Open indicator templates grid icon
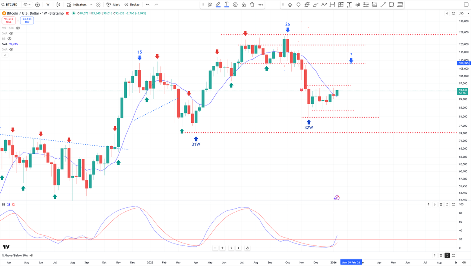 (x=98, y=5)
